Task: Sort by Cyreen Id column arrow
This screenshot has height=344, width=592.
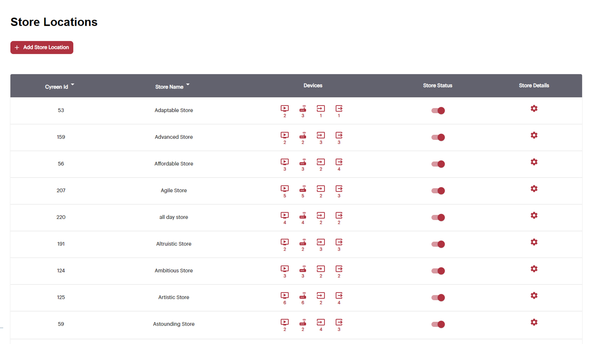Action: pyautogui.click(x=73, y=85)
